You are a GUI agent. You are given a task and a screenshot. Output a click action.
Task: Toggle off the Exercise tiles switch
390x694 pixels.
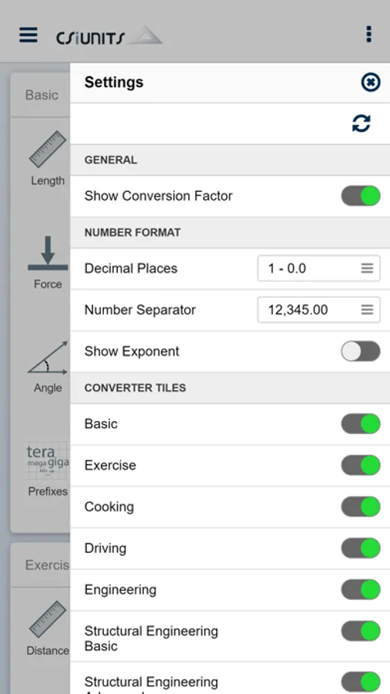click(361, 465)
